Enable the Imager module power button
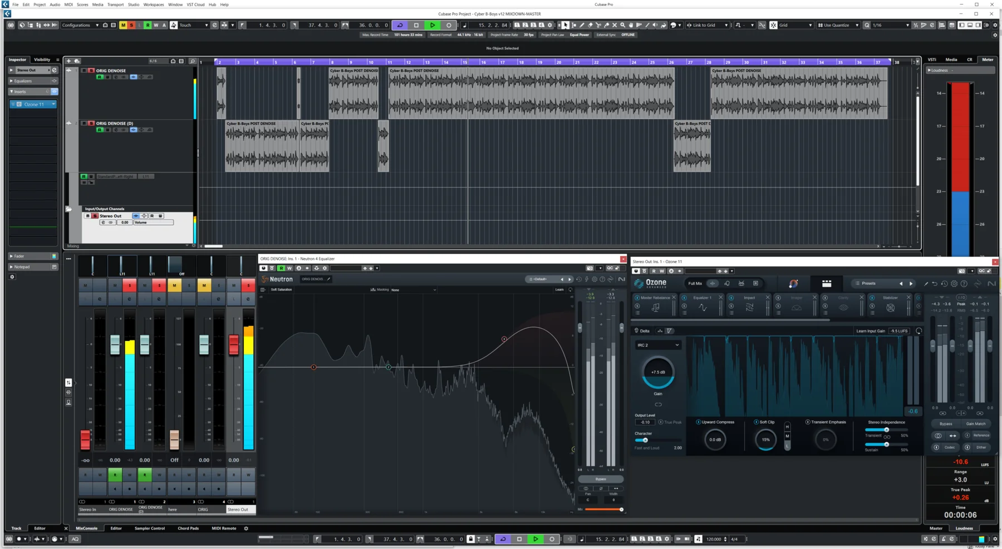 click(x=778, y=298)
